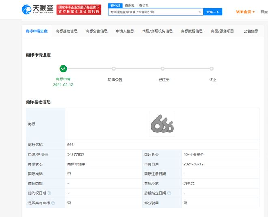
Task: Click the 已注册 progress marker
Action: [162, 69]
